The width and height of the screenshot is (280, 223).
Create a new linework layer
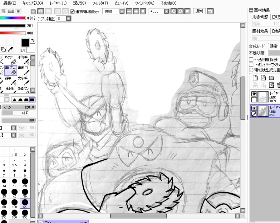264,78
